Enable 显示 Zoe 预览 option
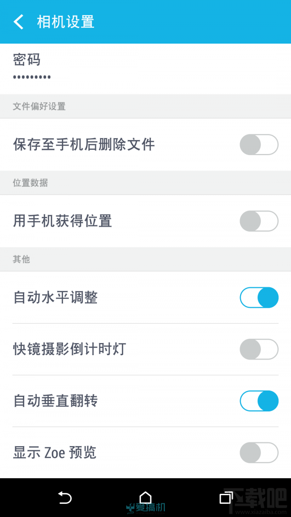This screenshot has height=517, width=291. [x=259, y=453]
